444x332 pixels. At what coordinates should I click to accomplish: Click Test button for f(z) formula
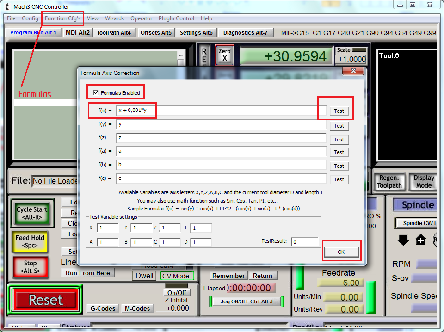339,140
